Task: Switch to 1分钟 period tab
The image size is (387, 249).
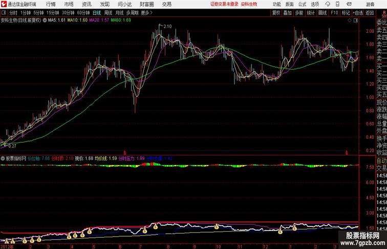Action: tap(26, 13)
